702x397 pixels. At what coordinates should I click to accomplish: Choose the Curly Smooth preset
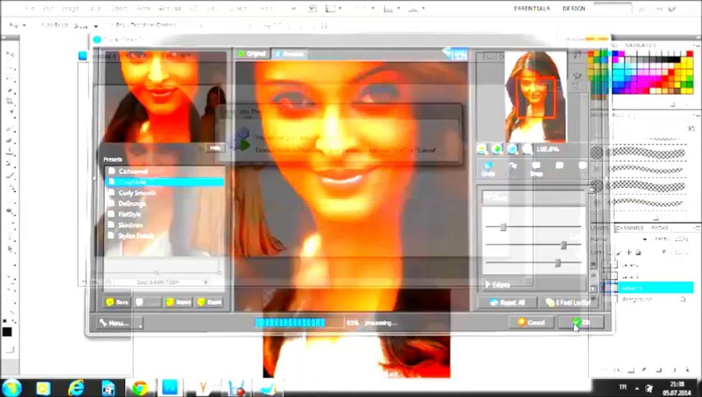[x=164, y=193]
